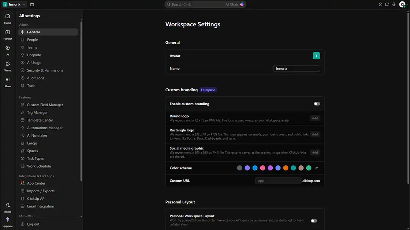
Task: Open Automations Manager
Action: coord(48,128)
